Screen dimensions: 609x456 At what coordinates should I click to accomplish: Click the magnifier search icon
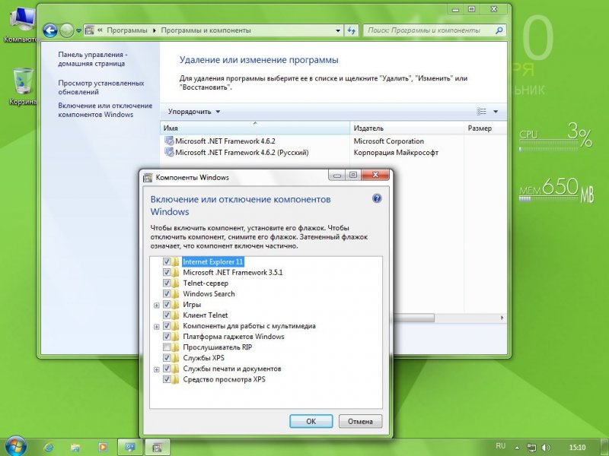pyautogui.click(x=499, y=30)
